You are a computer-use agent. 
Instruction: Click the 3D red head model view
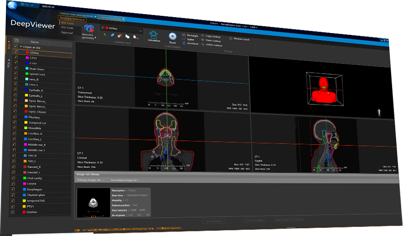tap(324, 90)
